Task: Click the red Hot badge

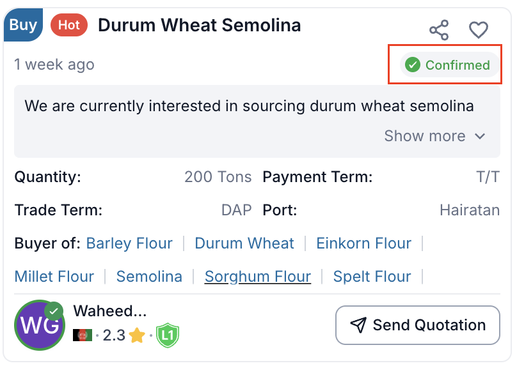Action: 69,26
